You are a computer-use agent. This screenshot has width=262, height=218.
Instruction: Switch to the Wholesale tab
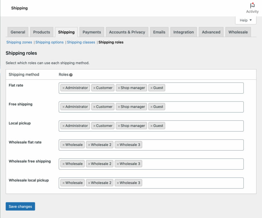[238, 32]
